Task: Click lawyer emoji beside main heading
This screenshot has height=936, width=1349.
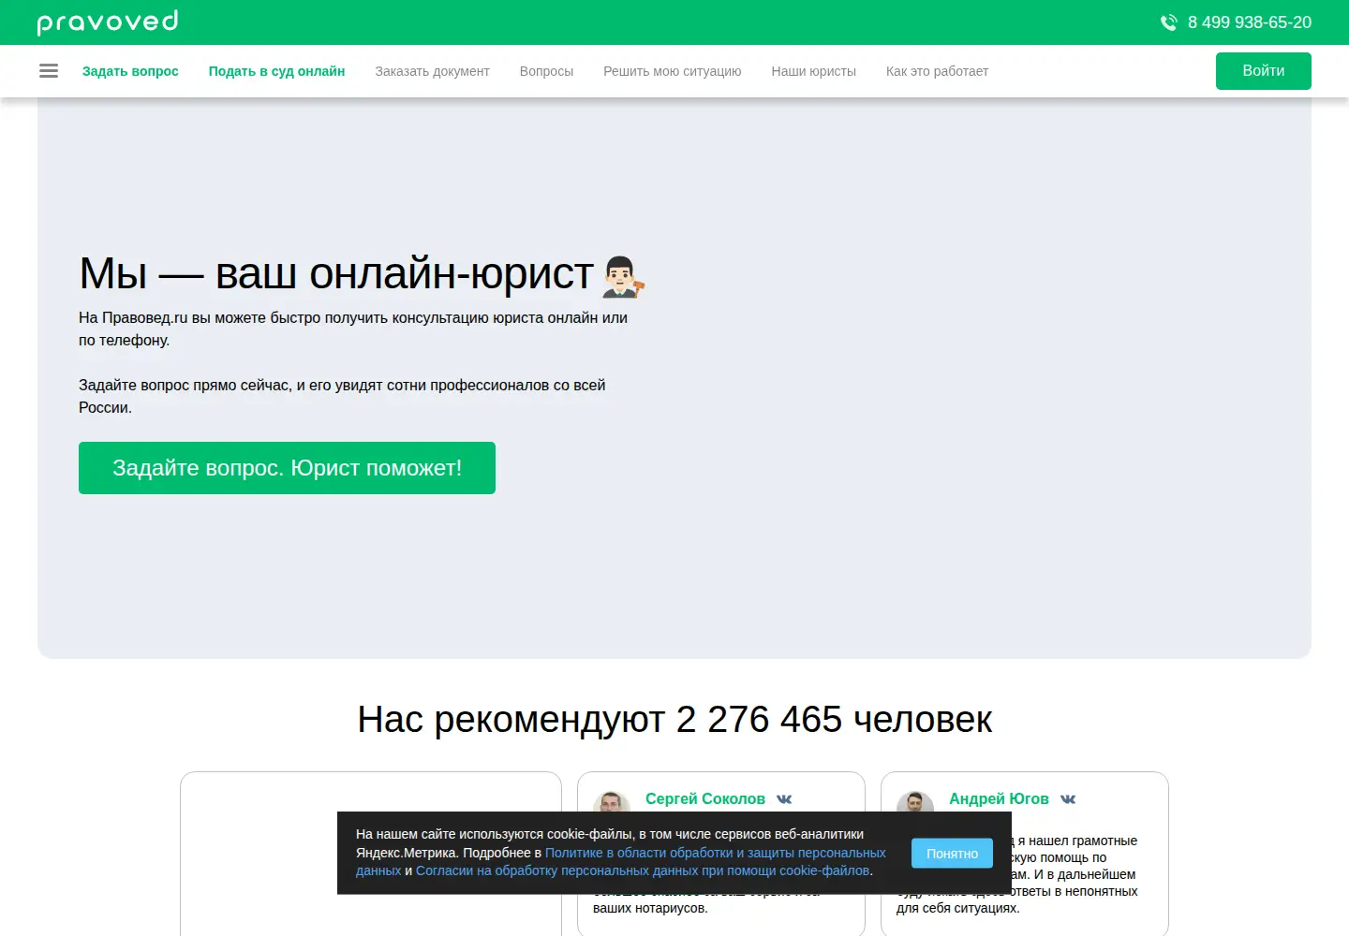Action: tap(623, 276)
